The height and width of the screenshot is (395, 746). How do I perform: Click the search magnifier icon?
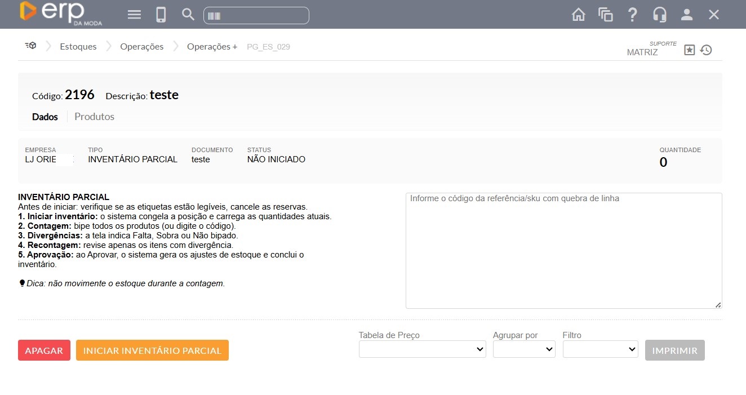click(x=188, y=15)
